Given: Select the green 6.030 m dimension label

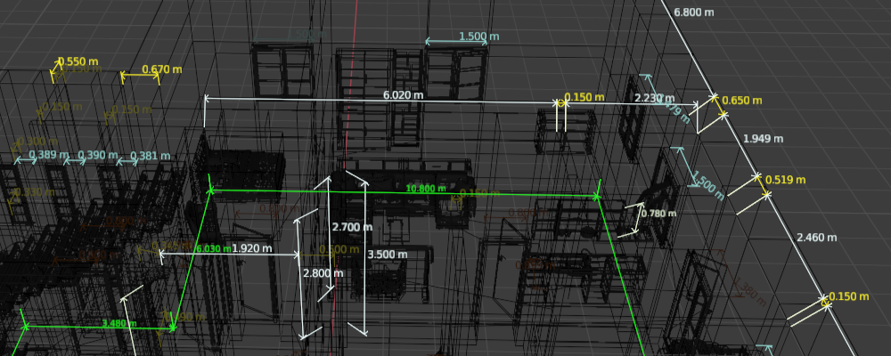Looking at the screenshot, I should 212,248.
